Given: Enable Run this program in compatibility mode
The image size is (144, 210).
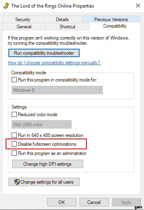Looking at the screenshot, I should tap(14, 80).
